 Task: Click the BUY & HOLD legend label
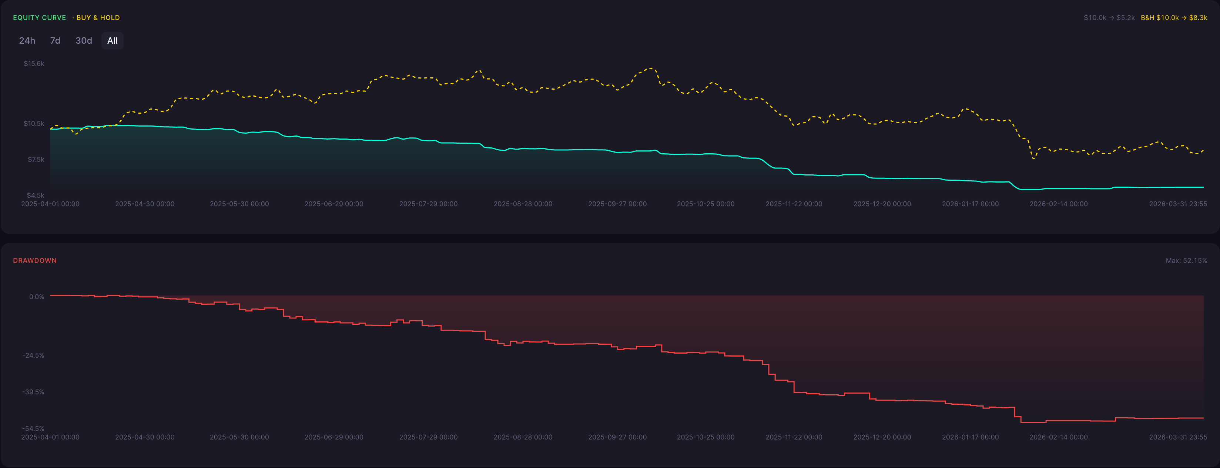[98, 17]
